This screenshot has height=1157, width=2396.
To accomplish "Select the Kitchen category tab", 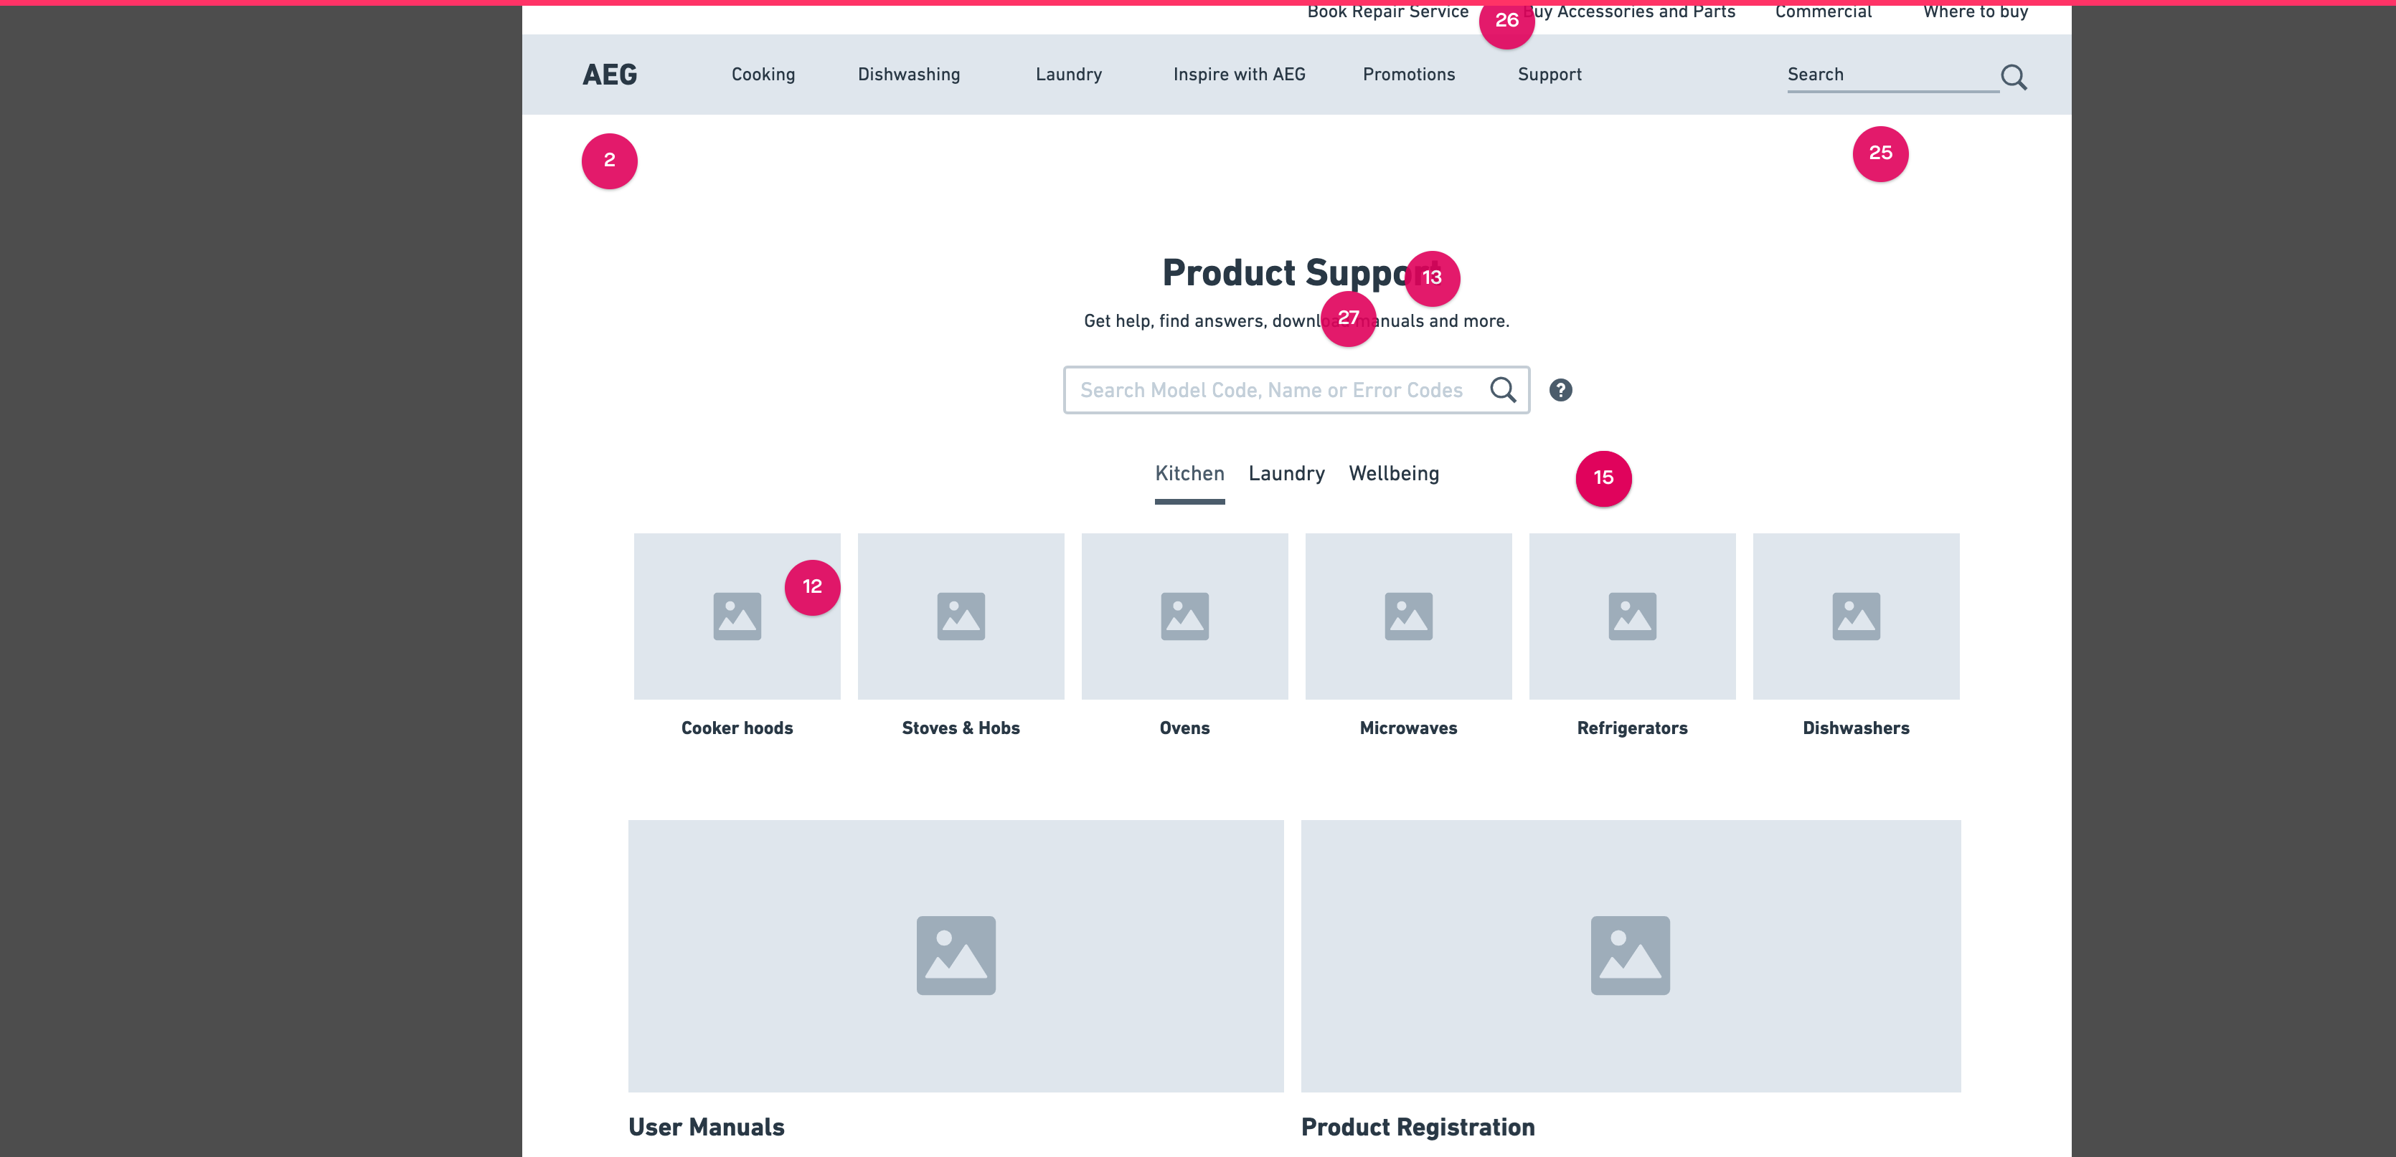I will click(x=1189, y=474).
